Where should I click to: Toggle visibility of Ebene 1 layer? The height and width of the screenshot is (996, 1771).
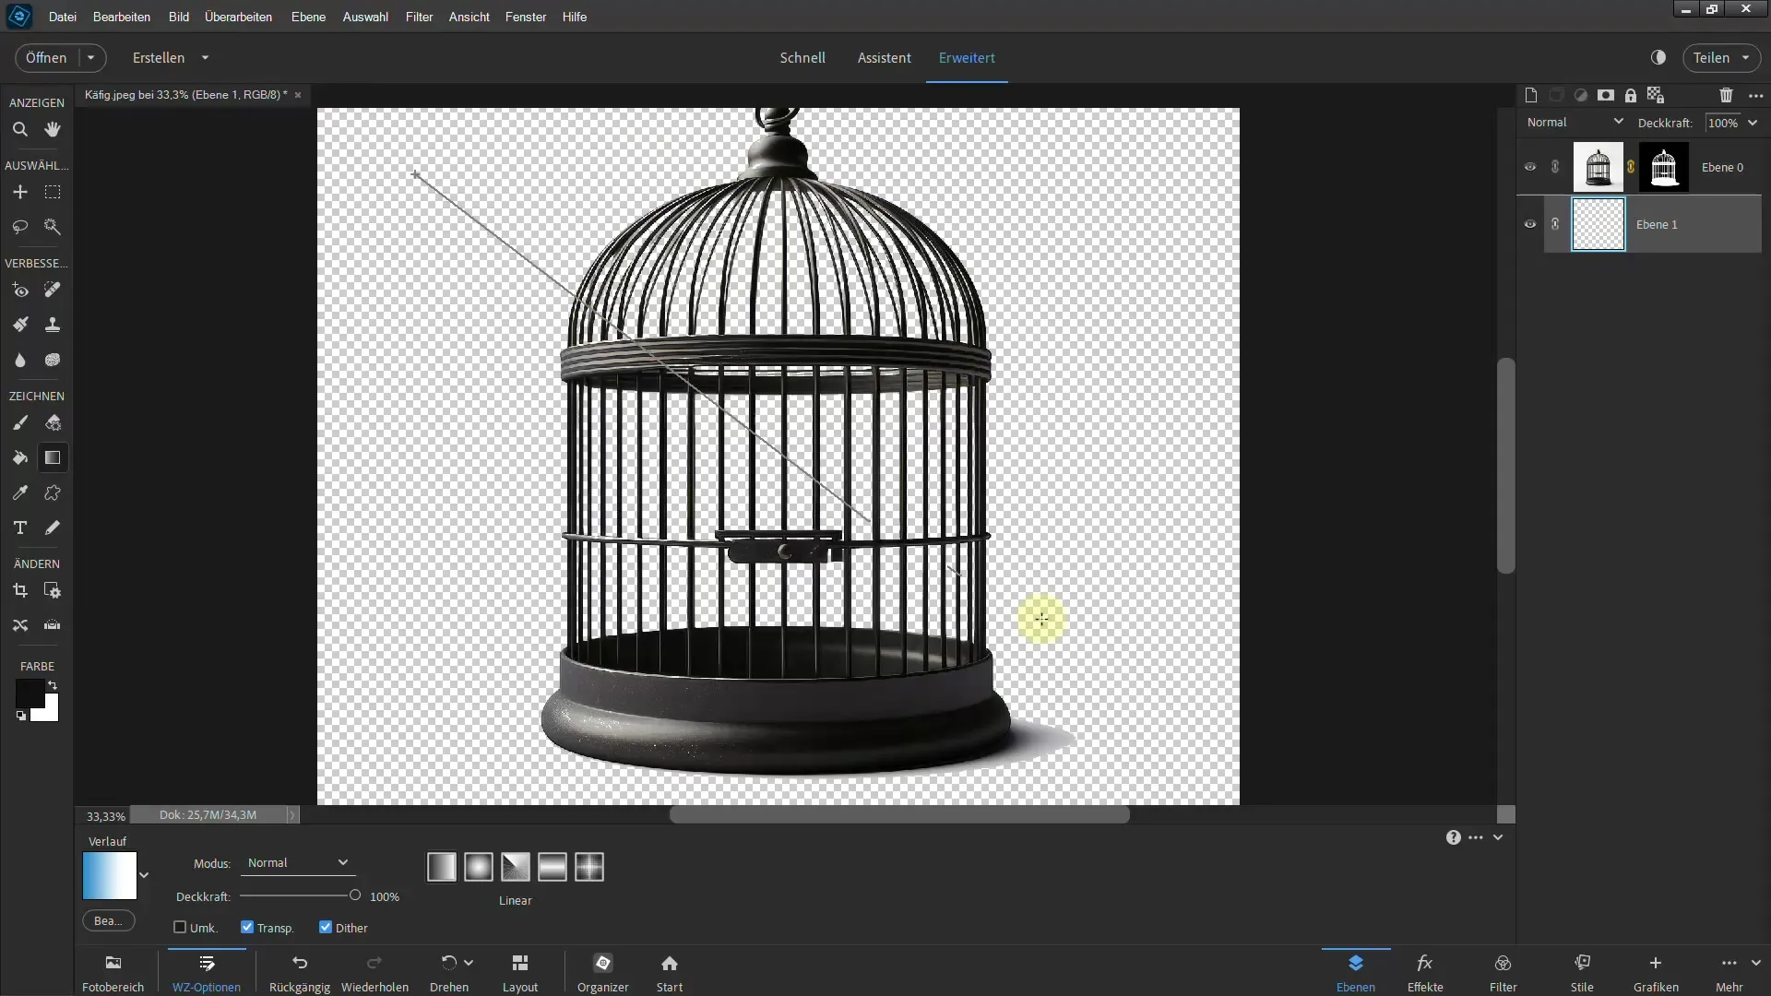click(1530, 224)
